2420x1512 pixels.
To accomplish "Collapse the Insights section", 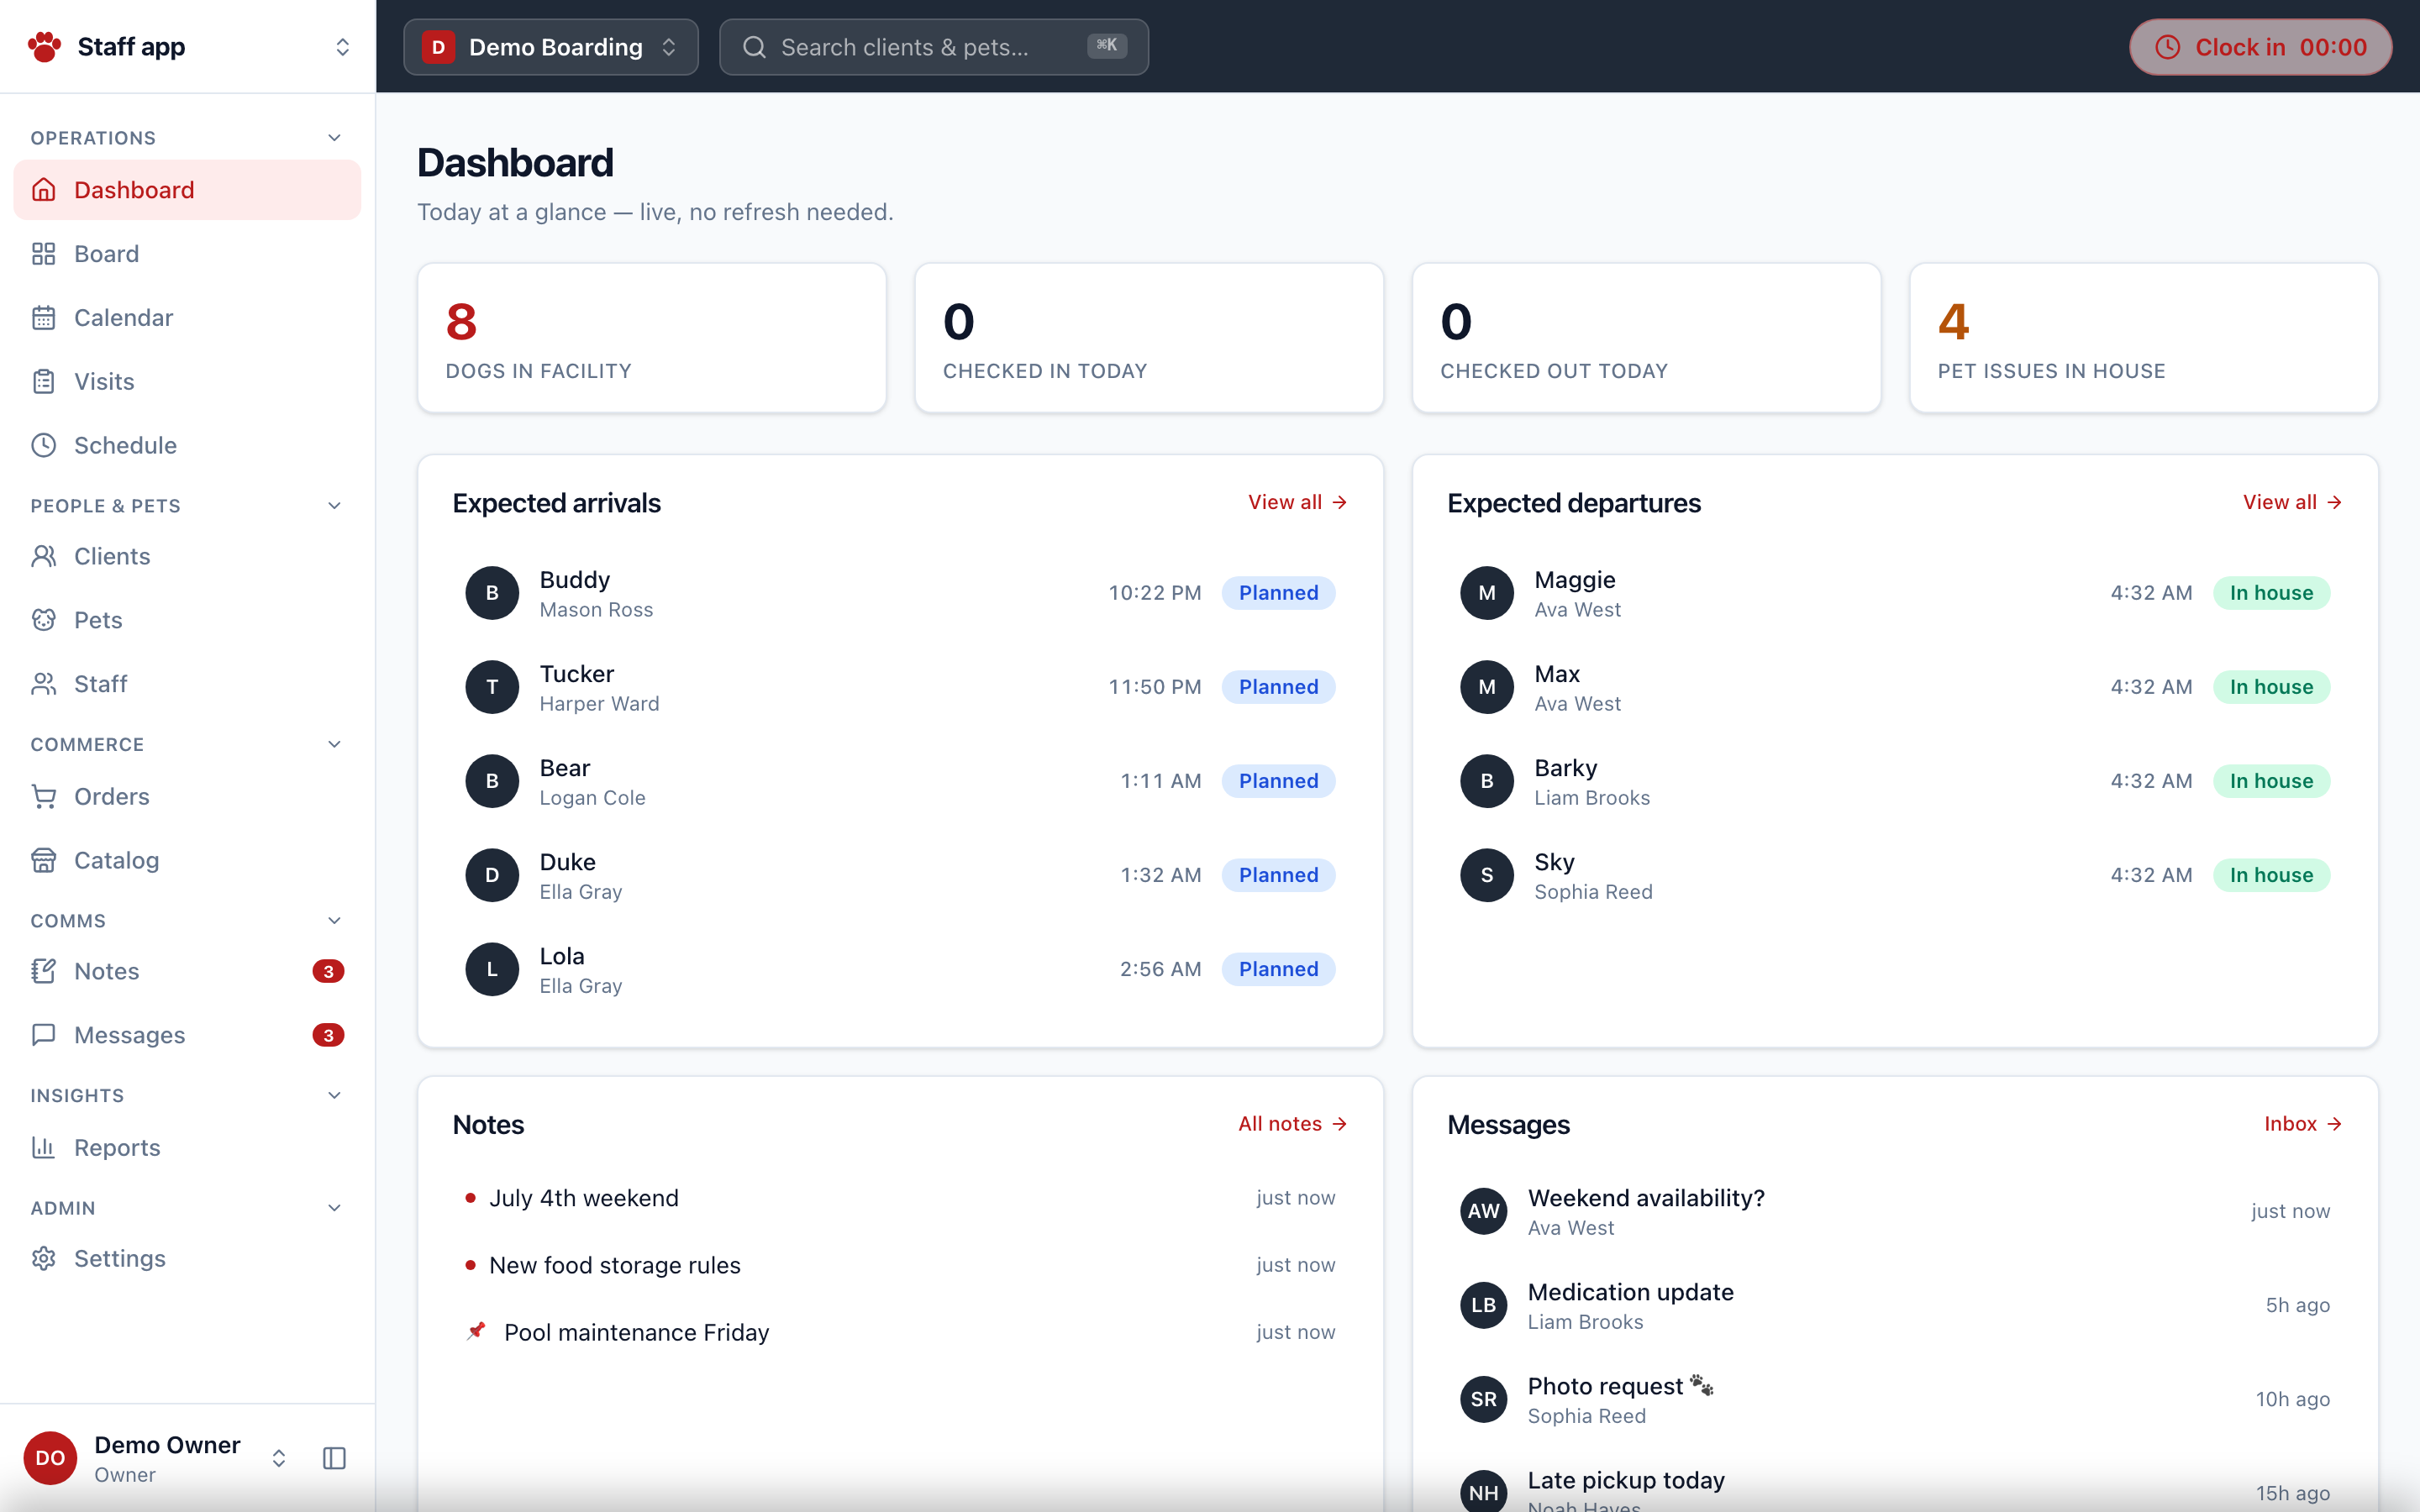I will pyautogui.click(x=335, y=1096).
